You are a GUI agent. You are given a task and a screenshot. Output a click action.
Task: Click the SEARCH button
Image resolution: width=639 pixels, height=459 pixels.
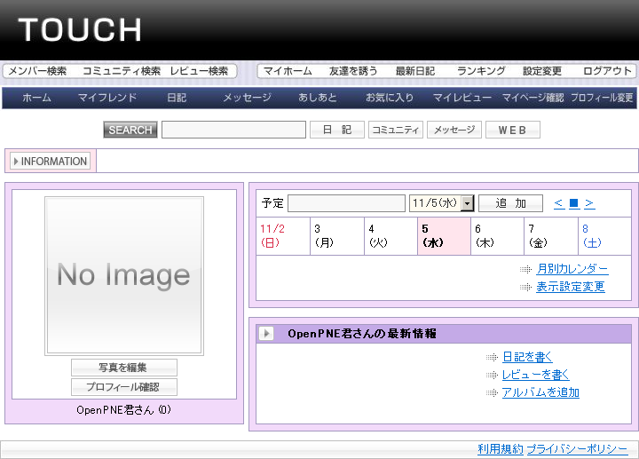click(130, 130)
